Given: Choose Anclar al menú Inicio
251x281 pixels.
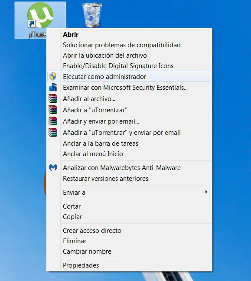Looking at the screenshot, I should tap(129, 154).
